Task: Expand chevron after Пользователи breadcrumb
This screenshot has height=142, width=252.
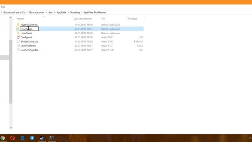Action: point(46,12)
